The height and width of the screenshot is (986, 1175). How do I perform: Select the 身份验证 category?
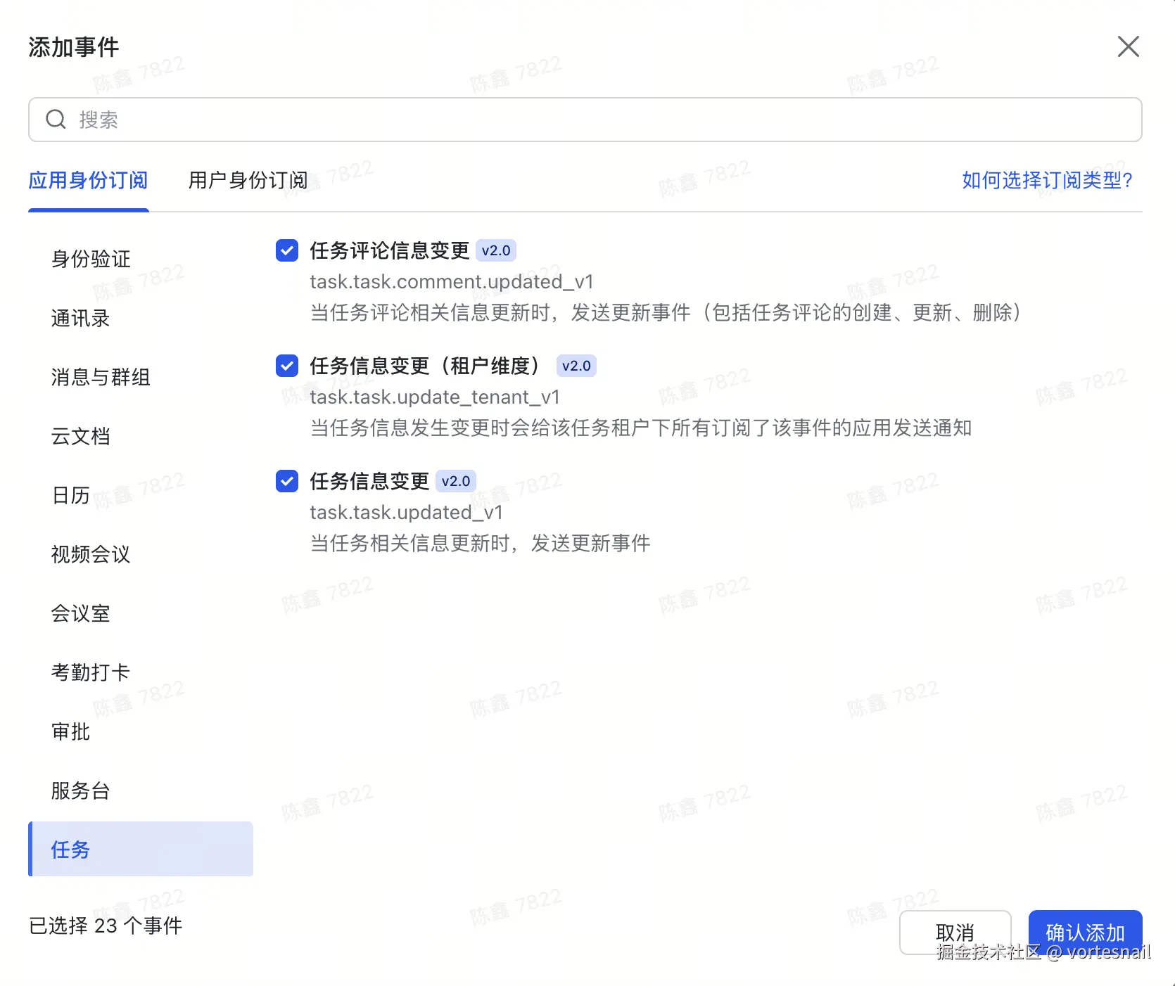click(x=89, y=259)
